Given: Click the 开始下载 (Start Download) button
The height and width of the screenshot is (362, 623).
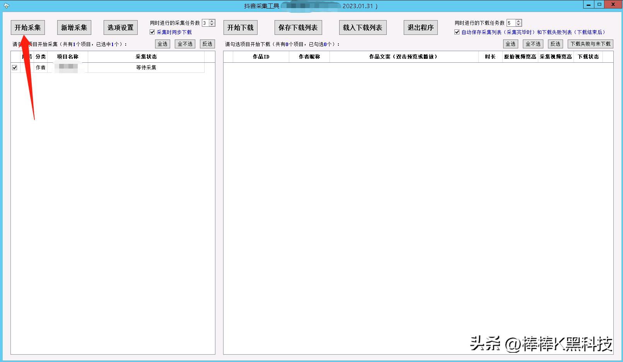Looking at the screenshot, I should click(x=240, y=27).
